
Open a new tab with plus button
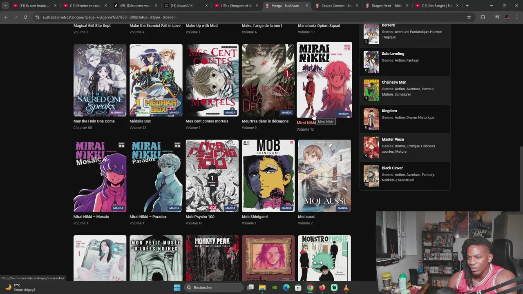click(x=467, y=6)
